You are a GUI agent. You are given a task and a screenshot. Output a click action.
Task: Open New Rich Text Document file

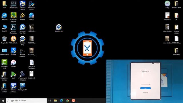[x=31, y=64]
